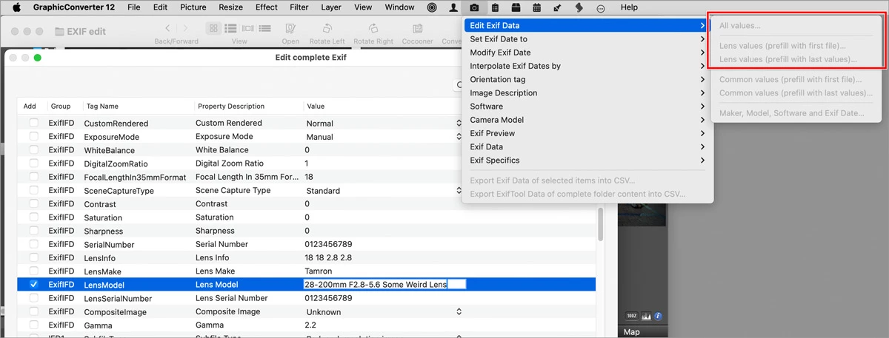Image resolution: width=889 pixels, height=338 pixels.
Task: Open the Apple menu
Action: (x=16, y=7)
